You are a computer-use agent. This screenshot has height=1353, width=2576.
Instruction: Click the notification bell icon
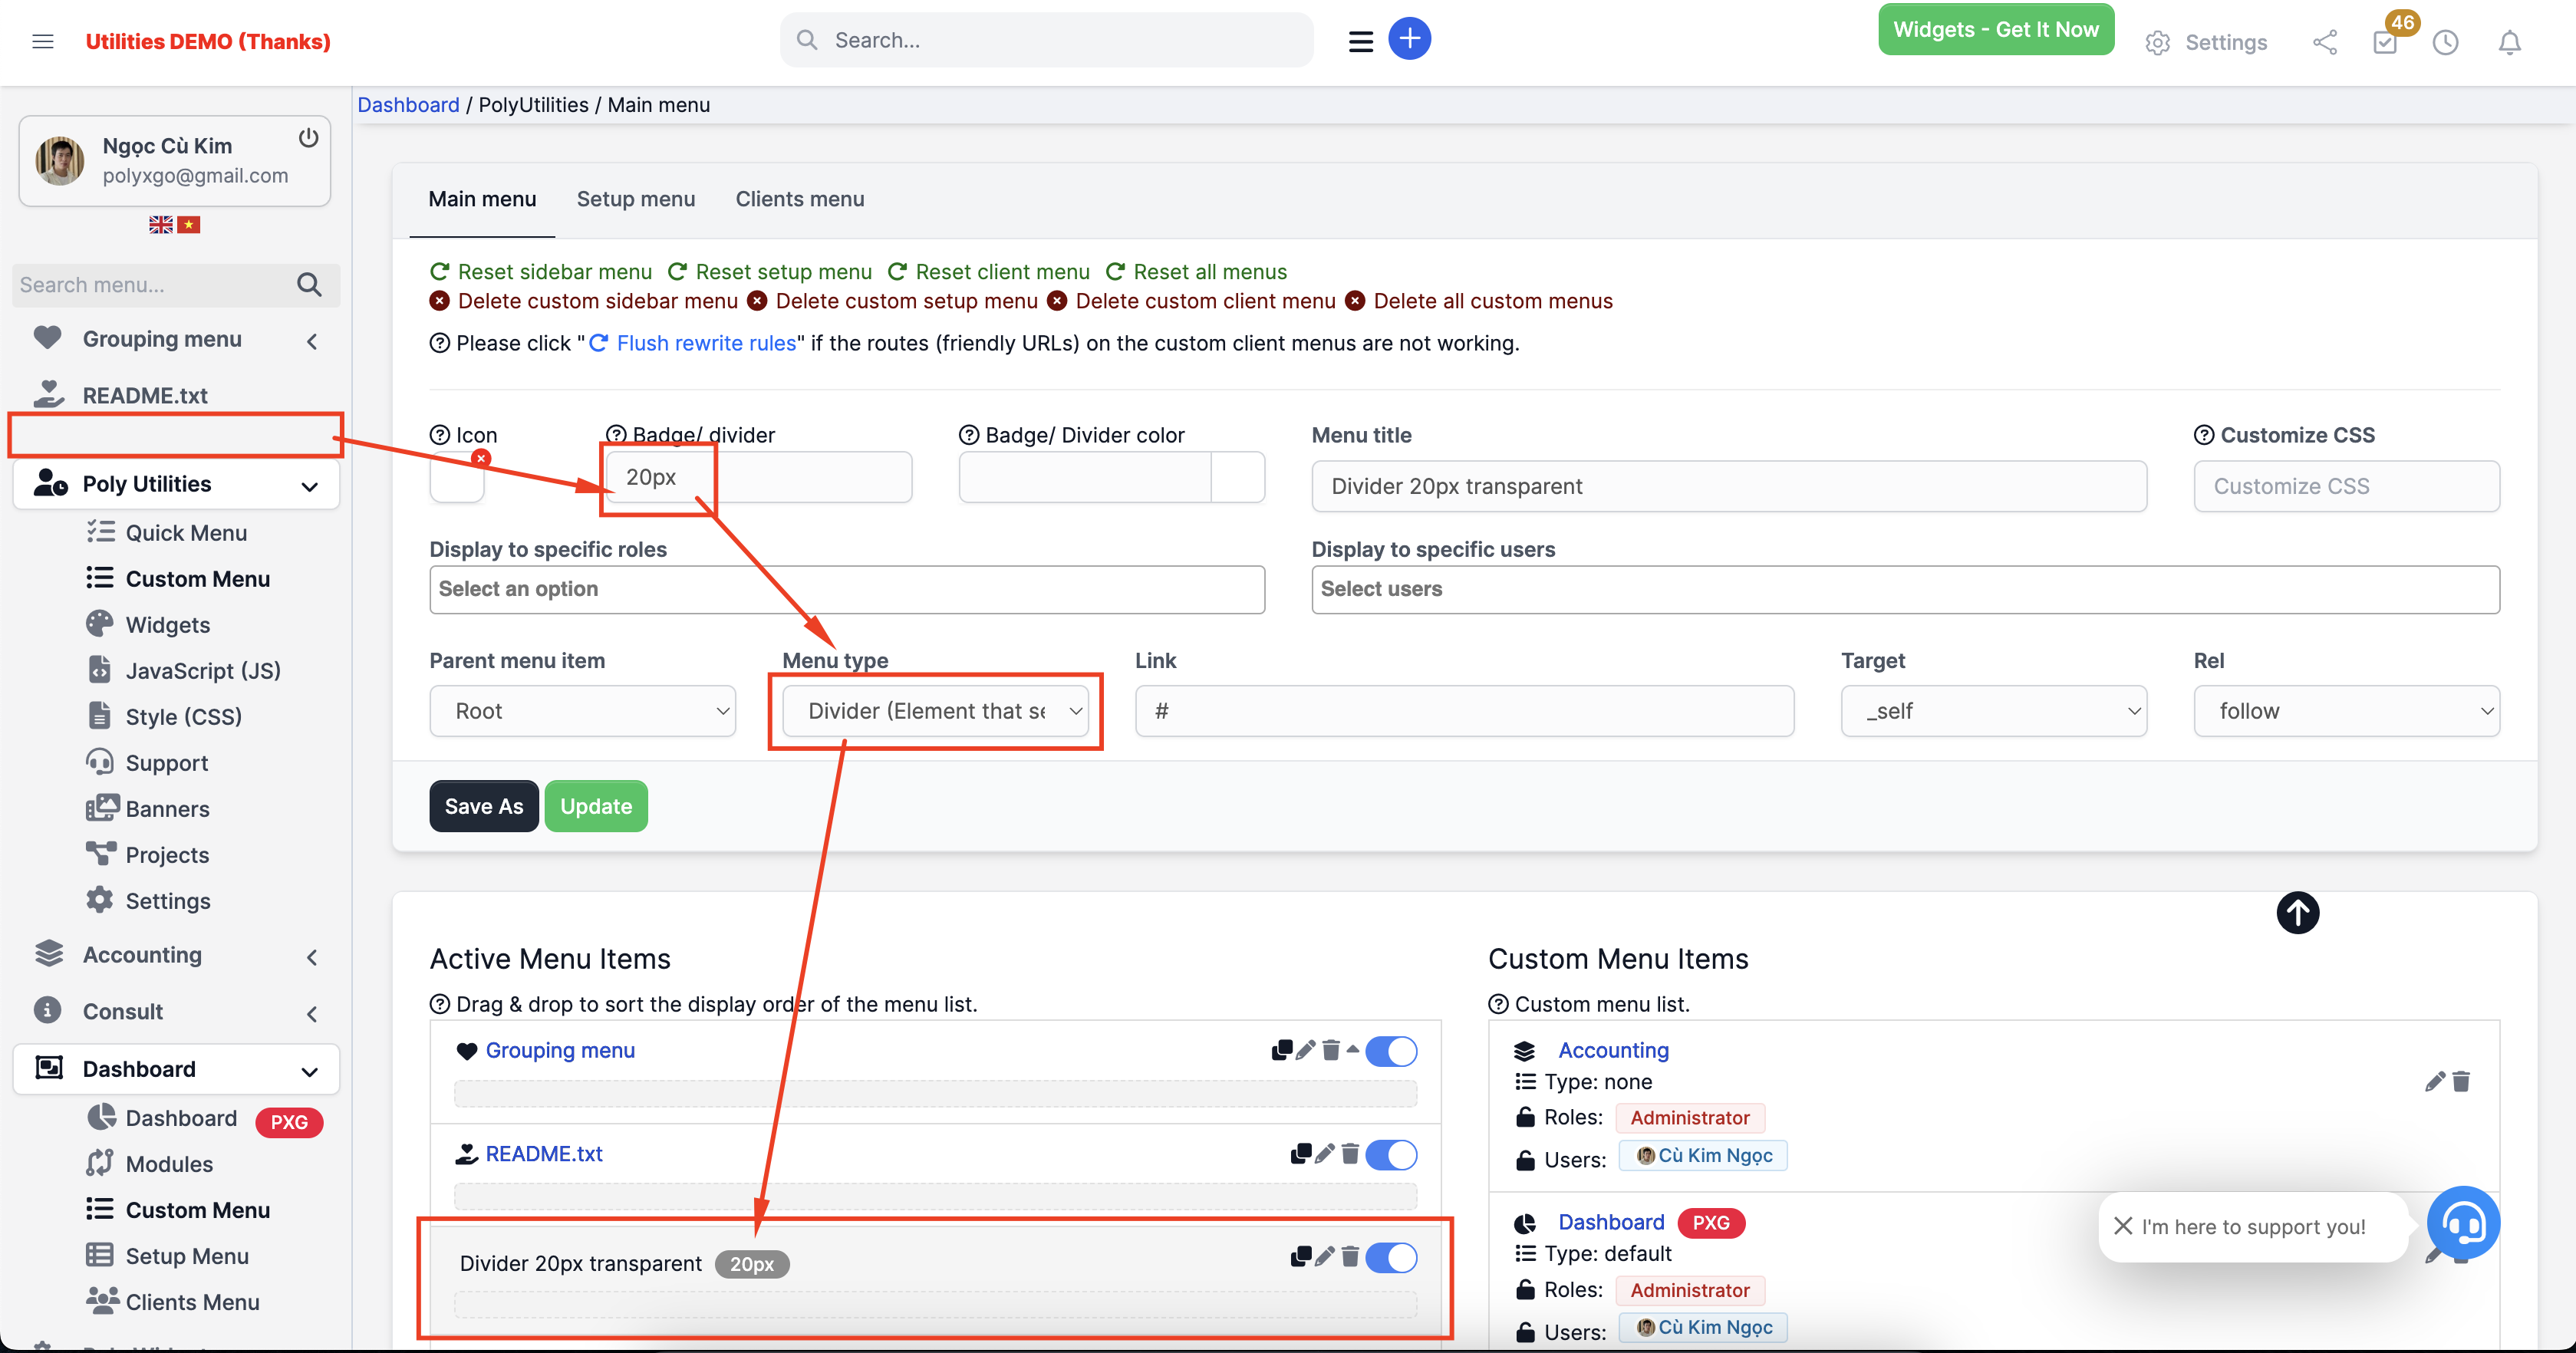[x=2509, y=42]
